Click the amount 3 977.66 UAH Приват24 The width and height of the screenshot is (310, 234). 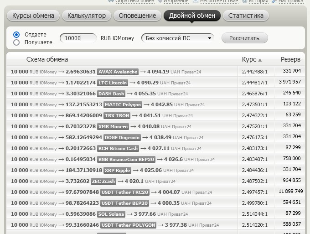(x=161, y=214)
